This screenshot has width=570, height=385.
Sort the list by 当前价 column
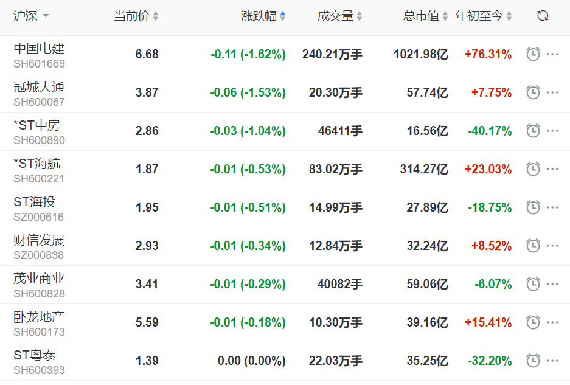[136, 16]
